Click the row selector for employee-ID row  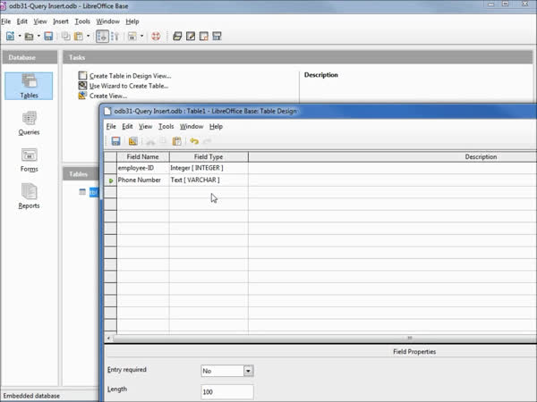pos(110,168)
